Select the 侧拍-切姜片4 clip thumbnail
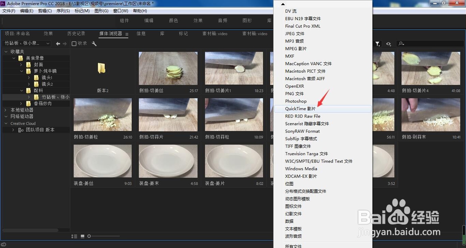This screenshot has height=248, width=466. (431, 69)
